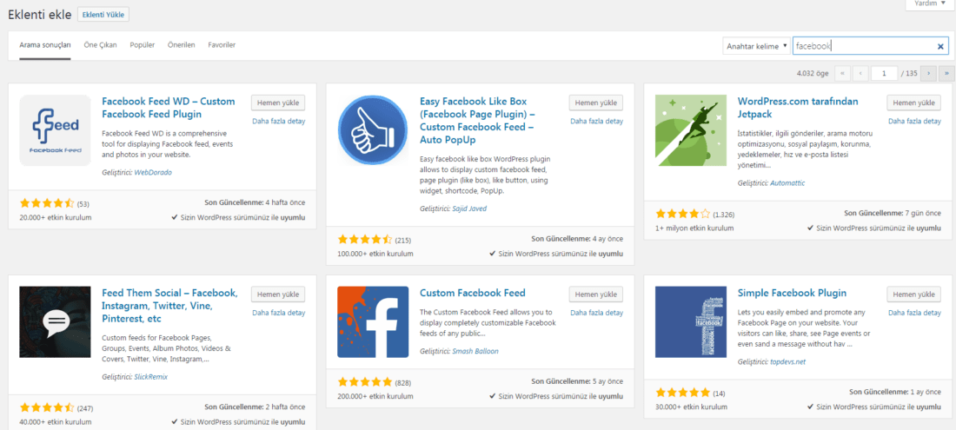Click the star rating of Facebook Feed WD

click(x=47, y=202)
